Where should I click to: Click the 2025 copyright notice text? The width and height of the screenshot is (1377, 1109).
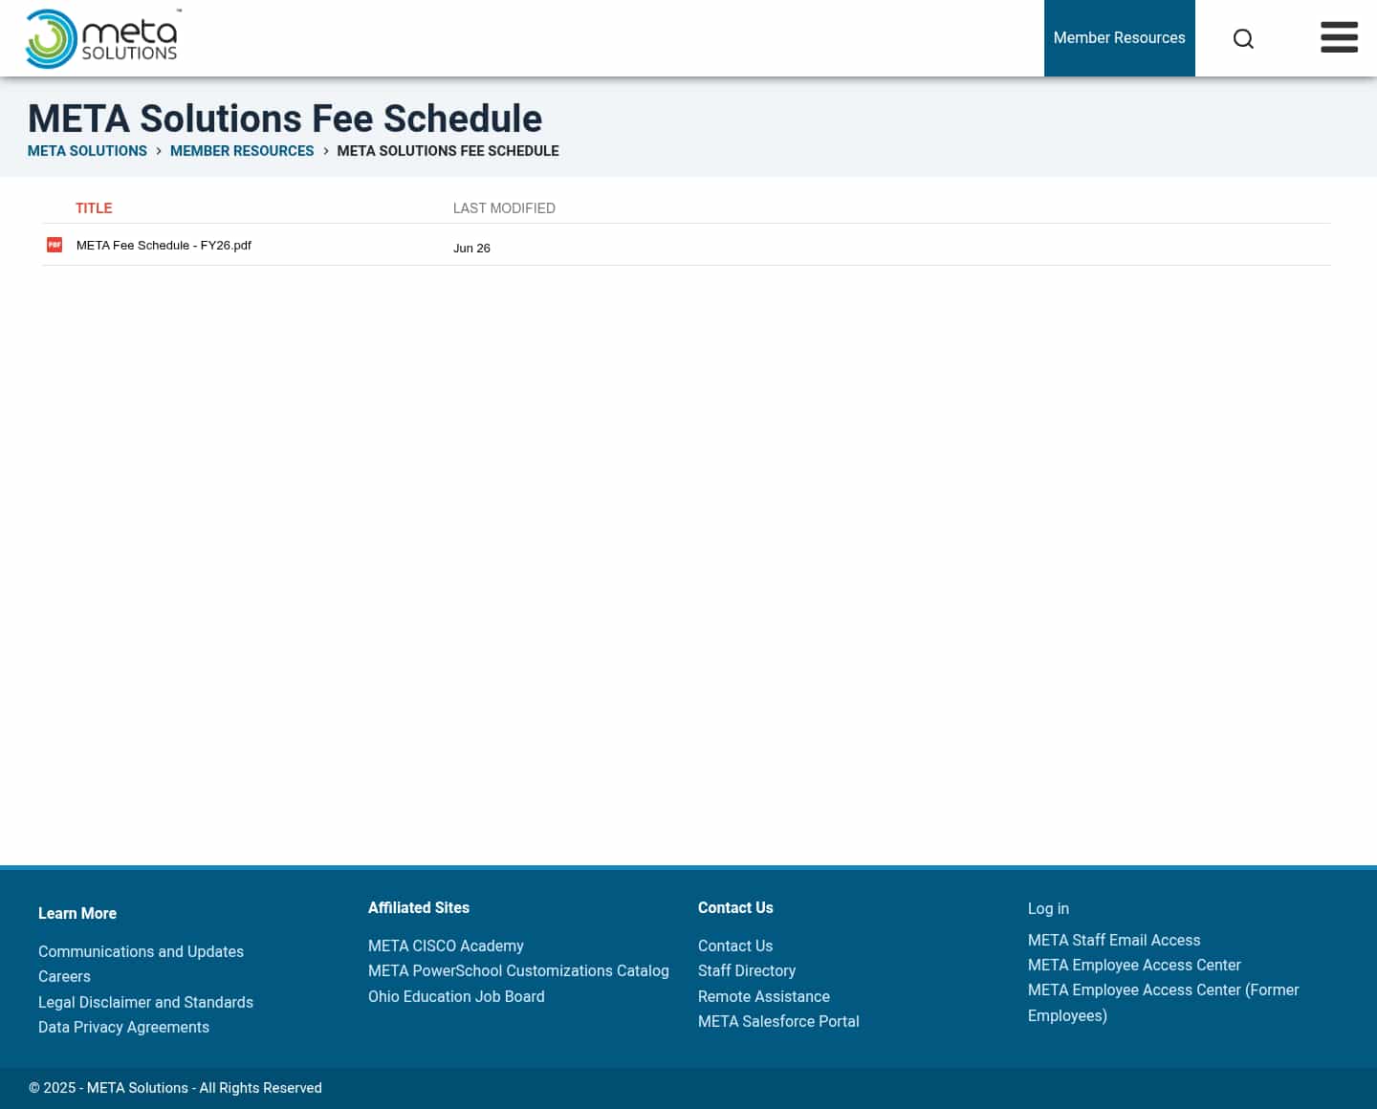click(175, 1088)
